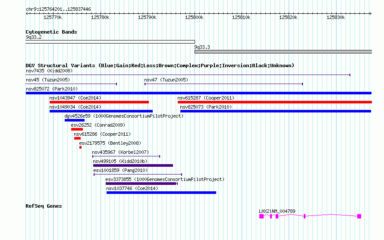Click the nsv435967 (Korbel2007) variant line
This screenshot has width=384, height=240.
tap(126, 156)
